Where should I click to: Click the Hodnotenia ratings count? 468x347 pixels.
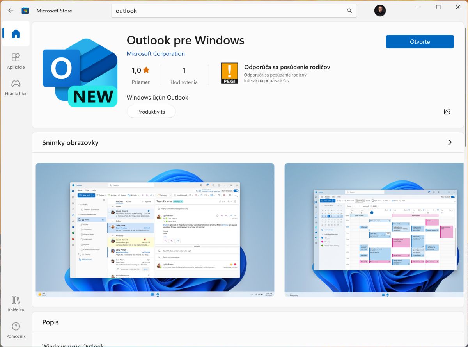[x=184, y=75]
